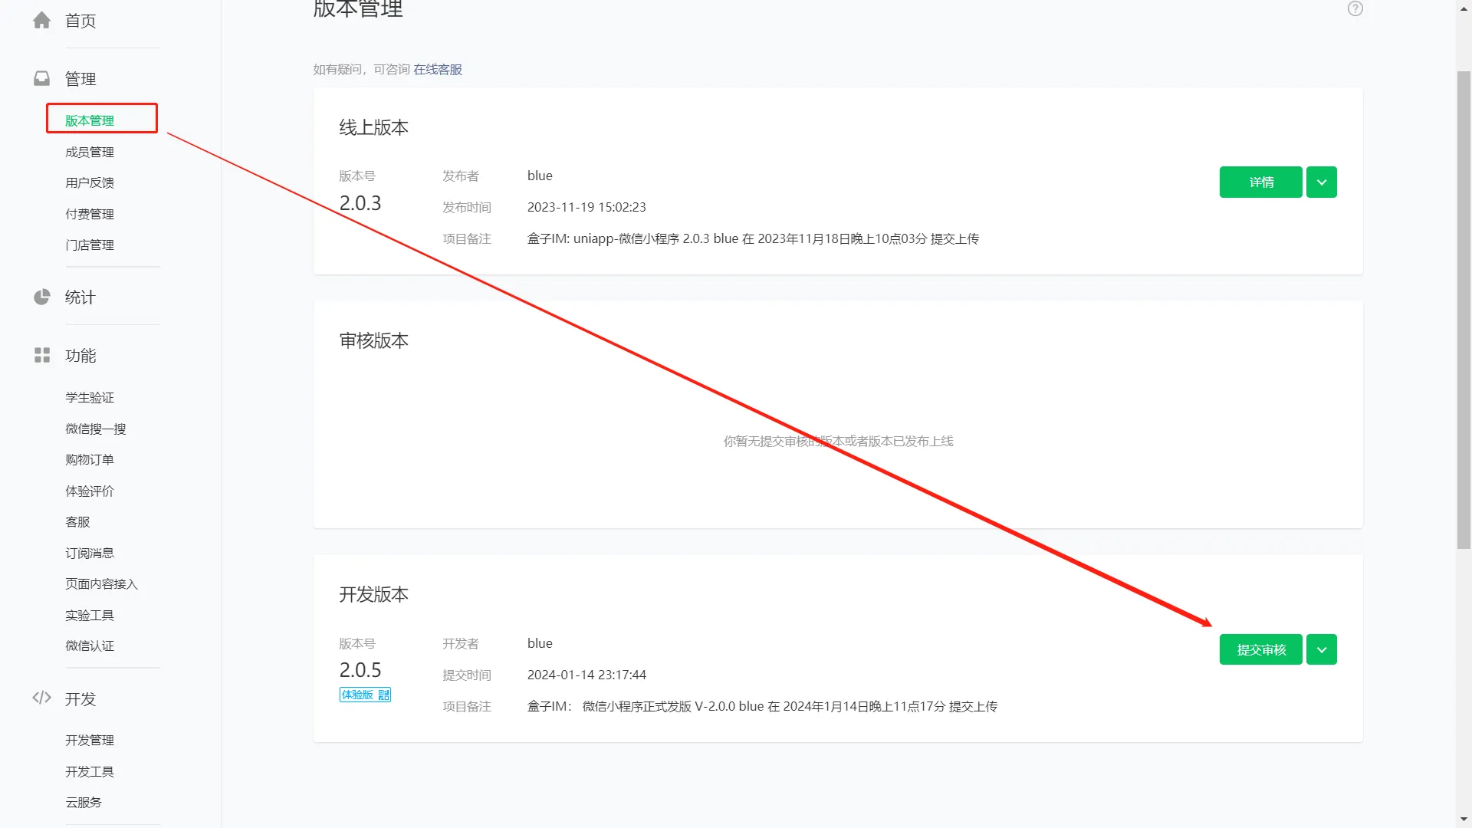Image resolution: width=1472 pixels, height=828 pixels.
Task: Select 版本管理 in the sidebar
Action: point(90,120)
